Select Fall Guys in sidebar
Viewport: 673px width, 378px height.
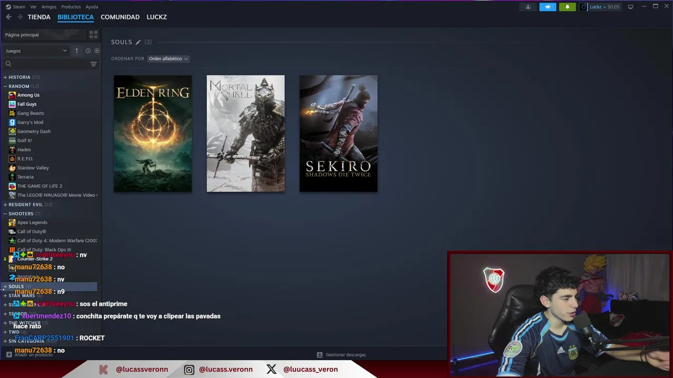coord(27,104)
